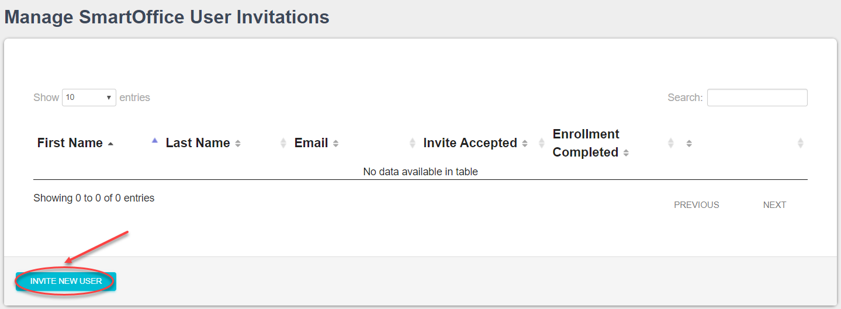Viewport: 841px width, 309px height.
Task: Click the Invite New User button
Action: point(66,281)
